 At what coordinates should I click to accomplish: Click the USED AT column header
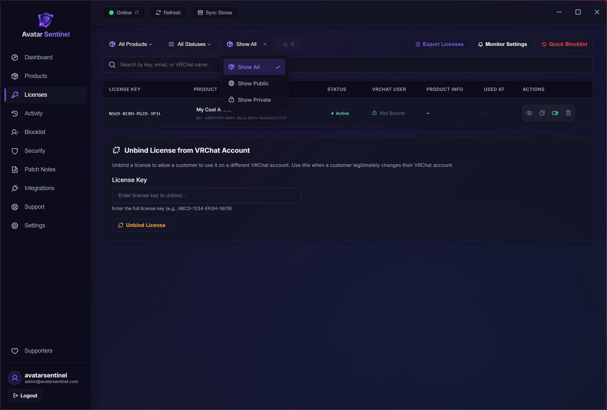[x=494, y=89]
